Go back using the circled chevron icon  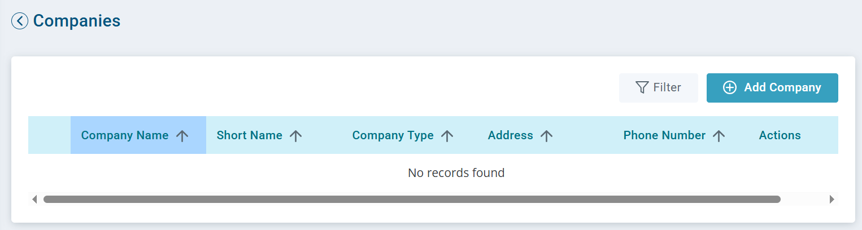pyautogui.click(x=20, y=21)
